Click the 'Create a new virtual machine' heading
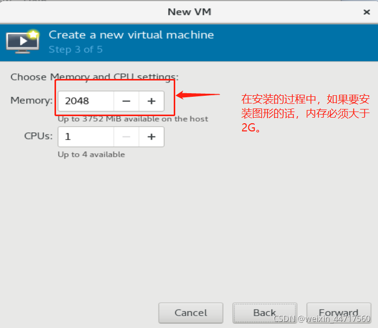The image size is (378, 328). (131, 35)
